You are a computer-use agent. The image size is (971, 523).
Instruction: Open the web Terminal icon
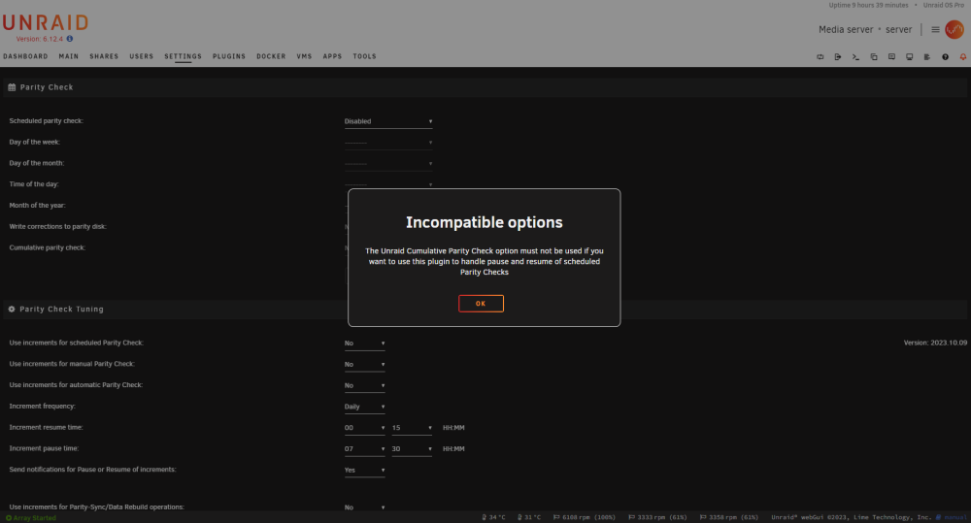tap(855, 57)
